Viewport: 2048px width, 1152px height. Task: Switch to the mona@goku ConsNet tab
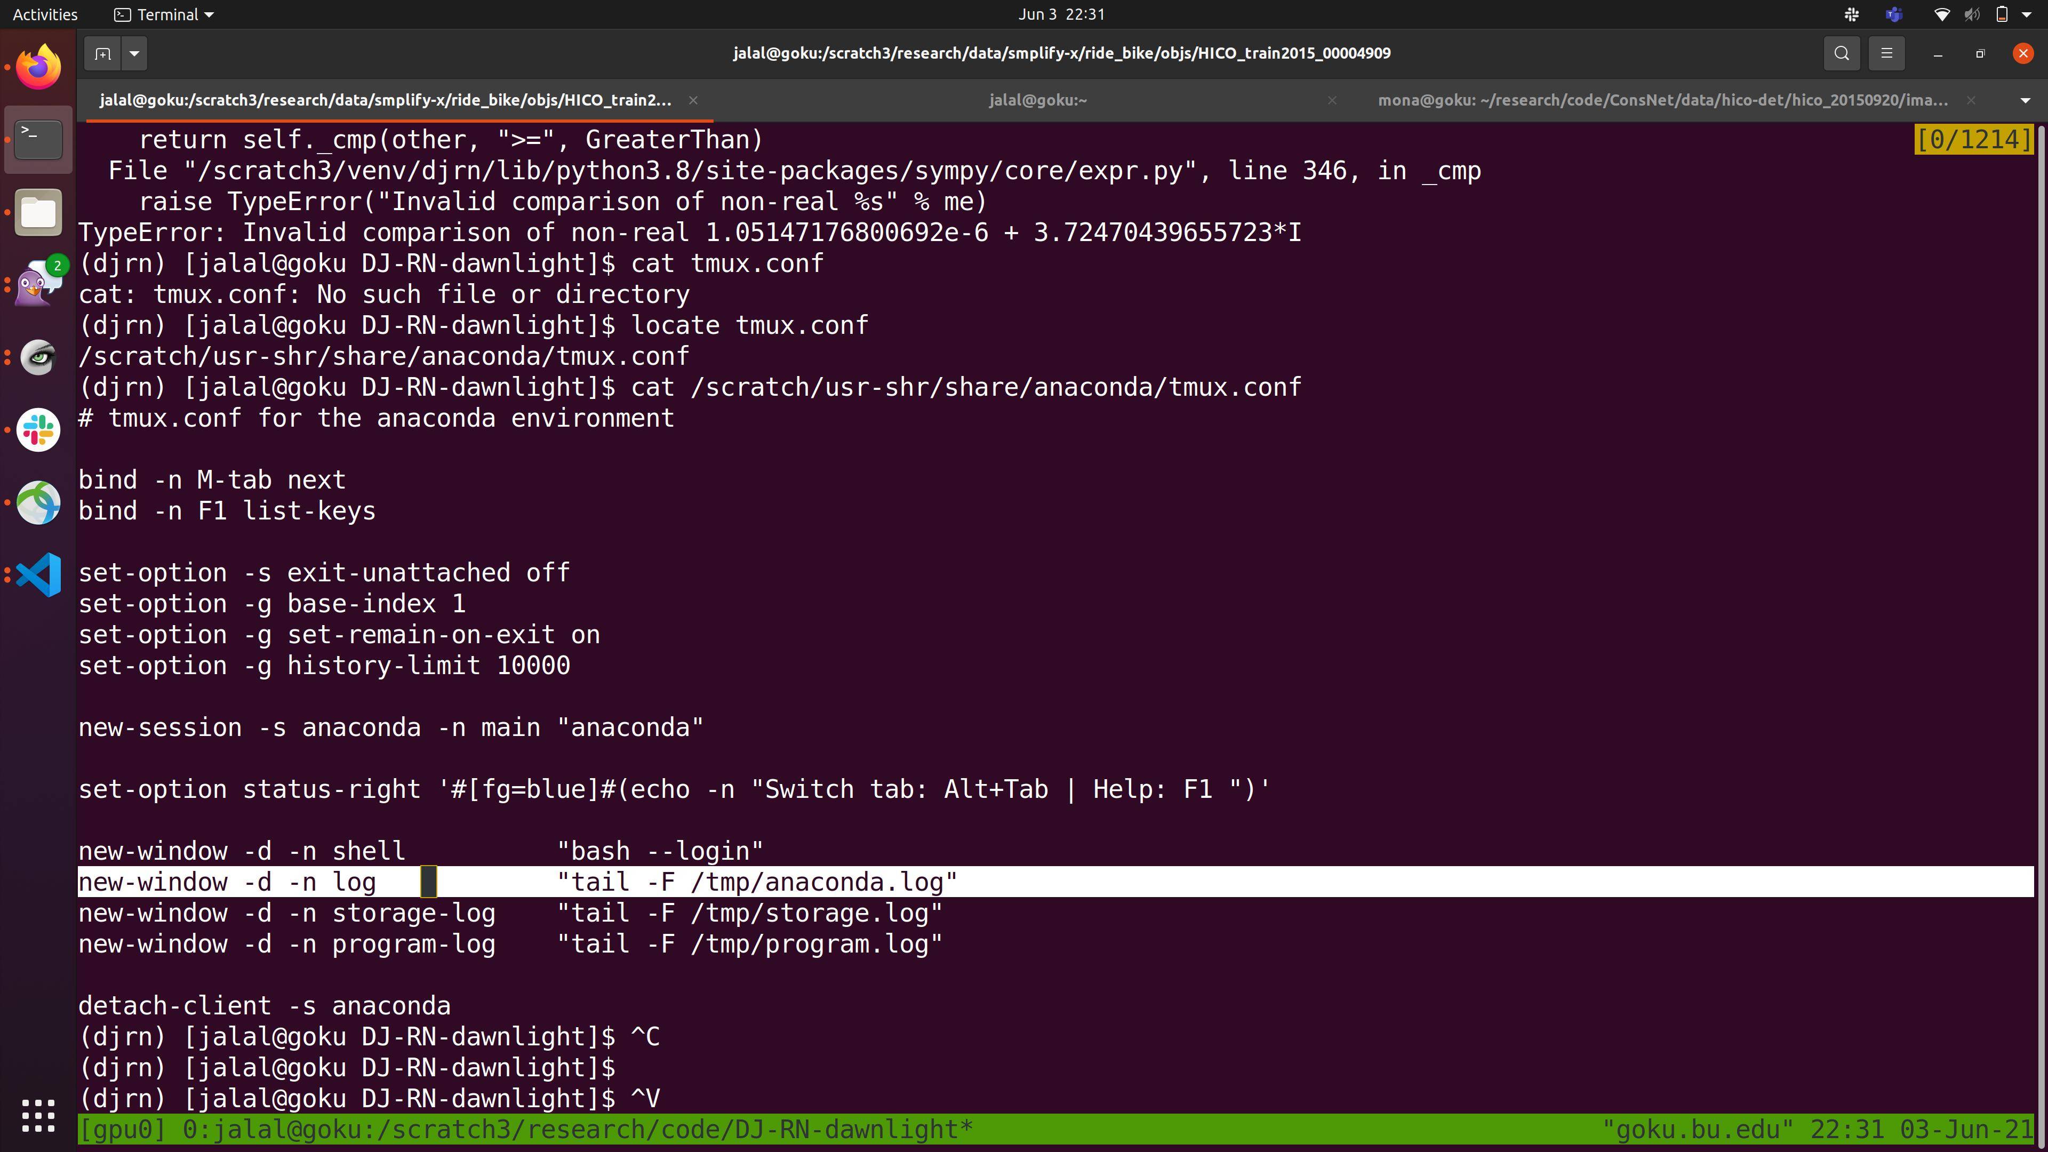(1663, 100)
